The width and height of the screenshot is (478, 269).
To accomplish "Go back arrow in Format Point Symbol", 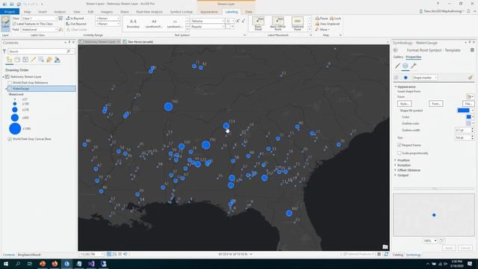I will point(395,50).
